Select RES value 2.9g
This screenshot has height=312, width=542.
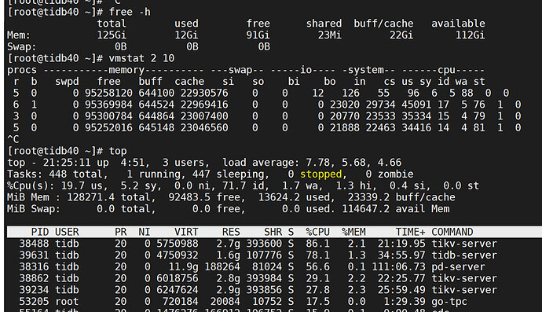[x=228, y=290]
